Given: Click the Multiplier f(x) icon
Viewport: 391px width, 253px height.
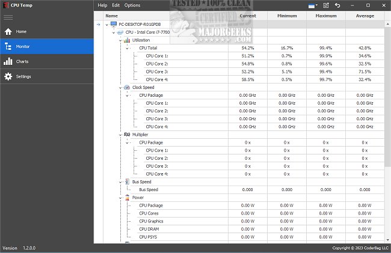Looking at the screenshot, I should (127, 135).
